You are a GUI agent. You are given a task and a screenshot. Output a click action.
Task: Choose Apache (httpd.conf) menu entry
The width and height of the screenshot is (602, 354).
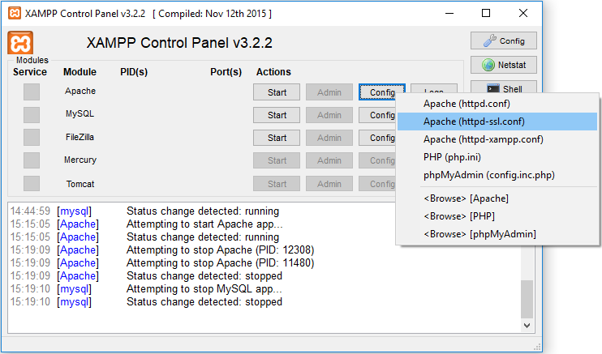pyautogui.click(x=497, y=104)
